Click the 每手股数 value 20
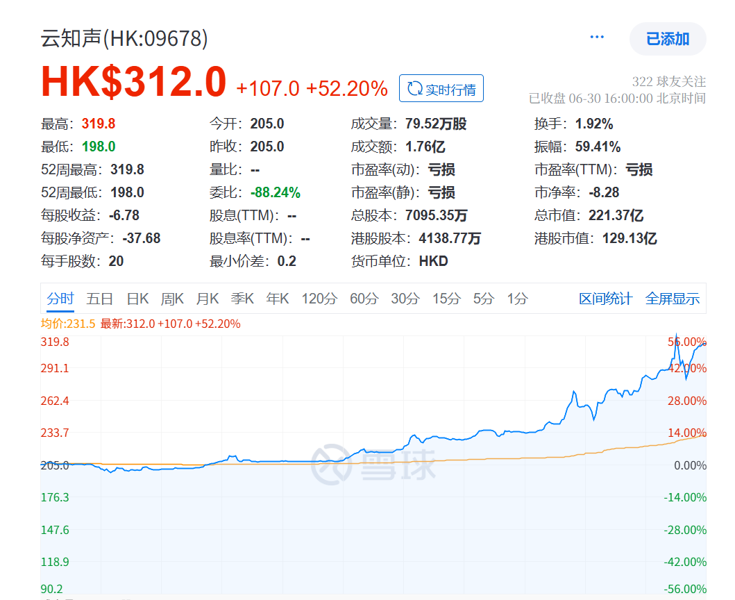 [x=116, y=261]
